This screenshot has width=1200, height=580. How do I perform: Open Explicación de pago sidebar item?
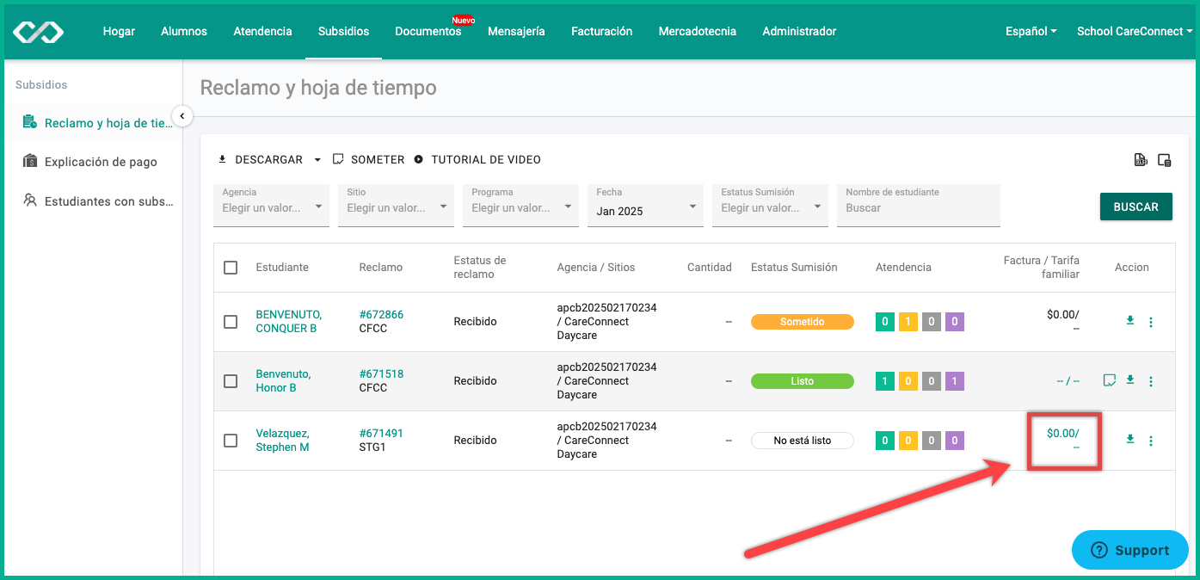(x=101, y=162)
